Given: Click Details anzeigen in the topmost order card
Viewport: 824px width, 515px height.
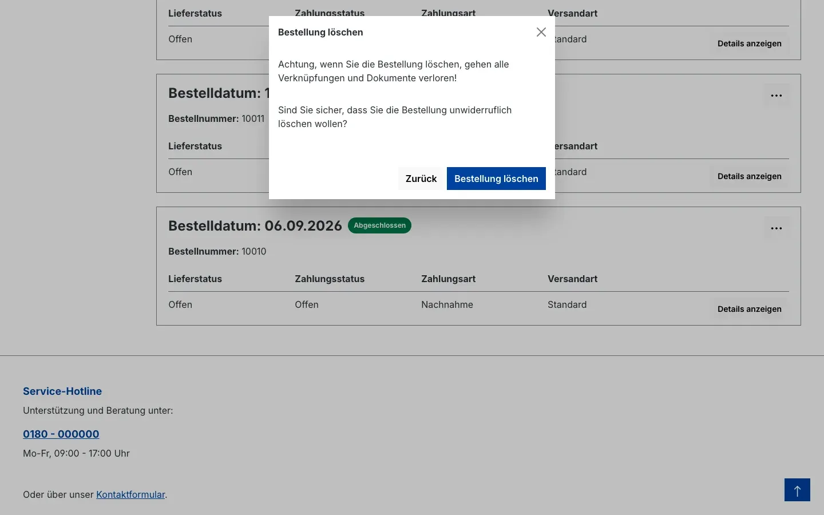Looking at the screenshot, I should [x=749, y=43].
